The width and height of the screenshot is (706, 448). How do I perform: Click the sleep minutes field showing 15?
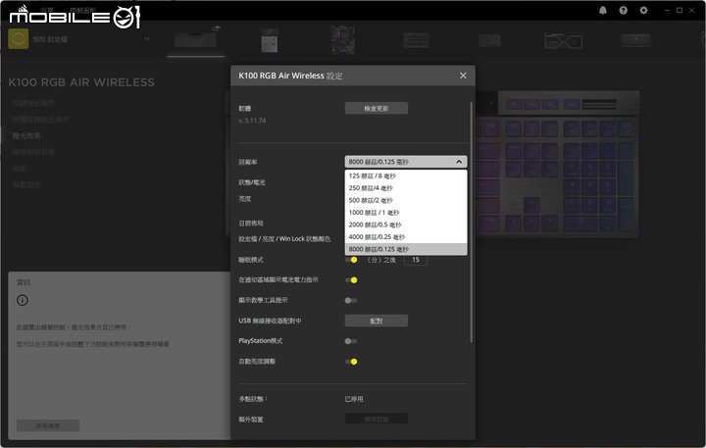[x=416, y=260]
